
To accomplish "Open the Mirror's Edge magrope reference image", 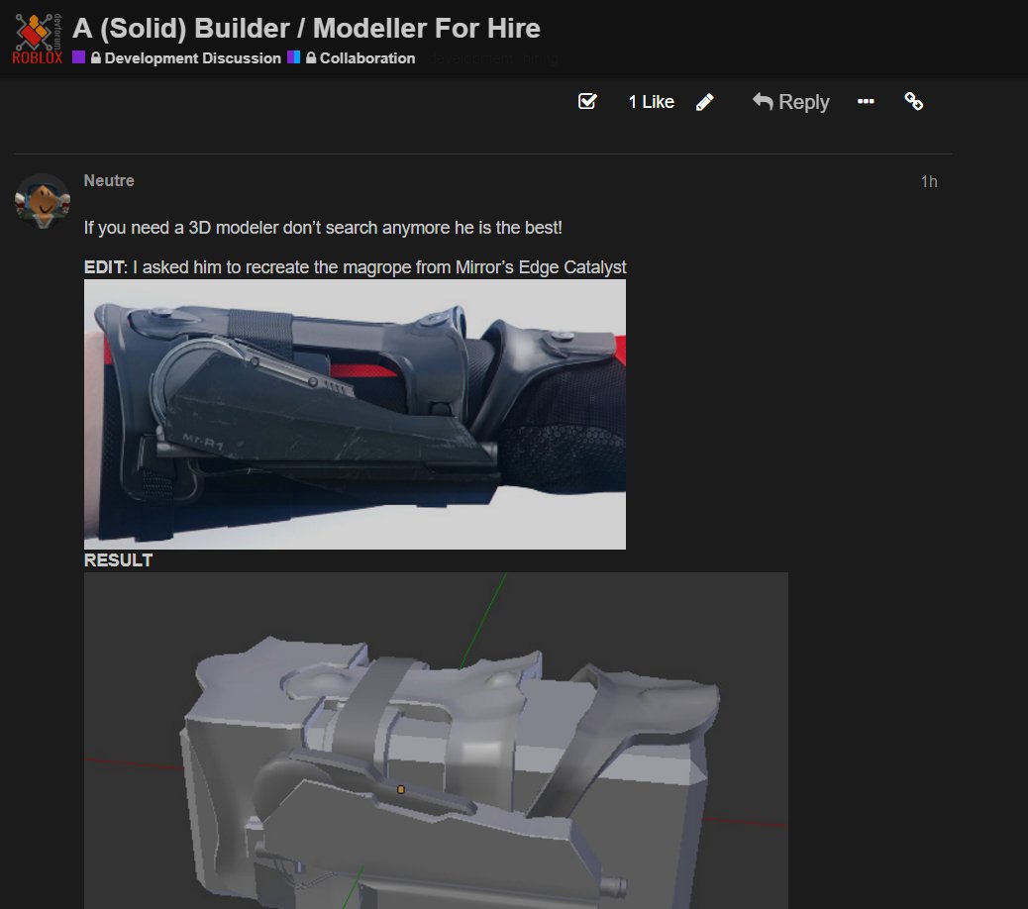I will pos(355,414).
